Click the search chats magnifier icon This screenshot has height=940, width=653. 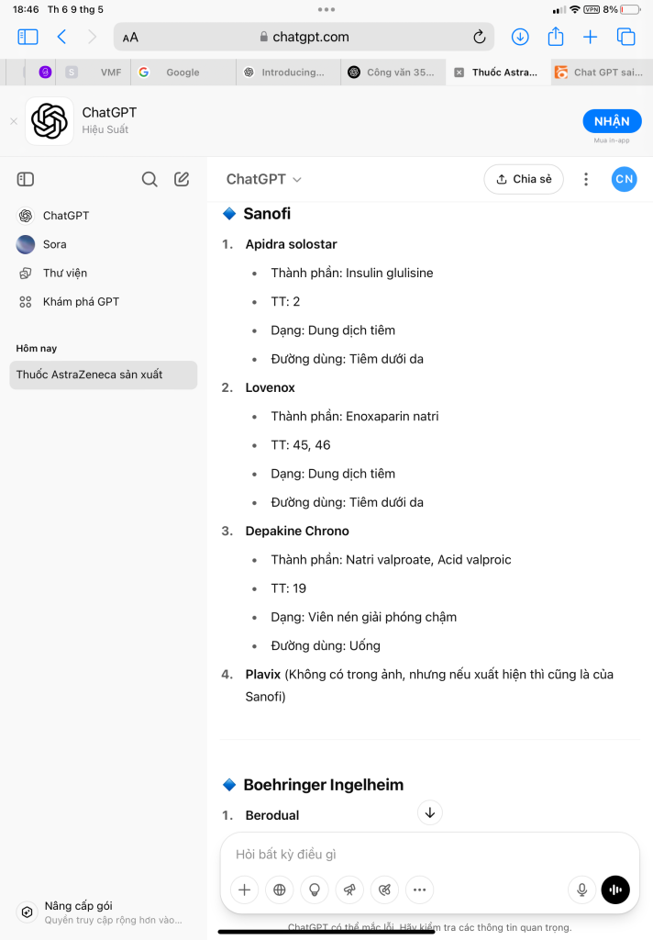pyautogui.click(x=149, y=179)
